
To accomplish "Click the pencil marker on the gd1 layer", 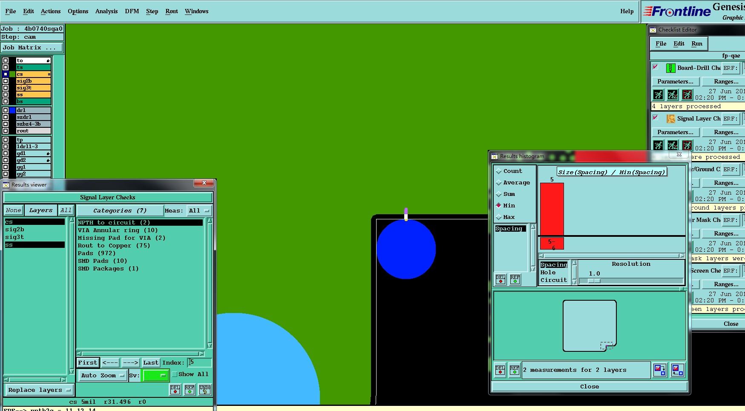I will pyautogui.click(x=48, y=153).
